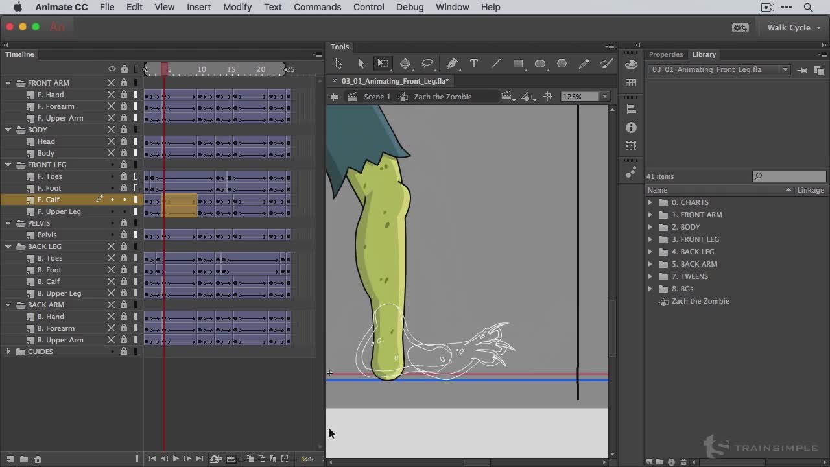
Task: Unlock the Pelvis layer
Action: coord(124,235)
